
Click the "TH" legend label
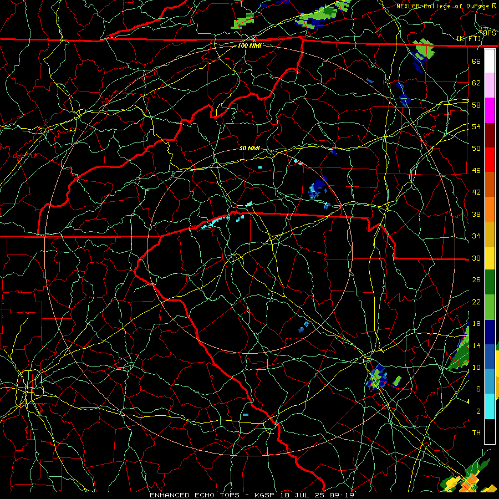(x=476, y=433)
